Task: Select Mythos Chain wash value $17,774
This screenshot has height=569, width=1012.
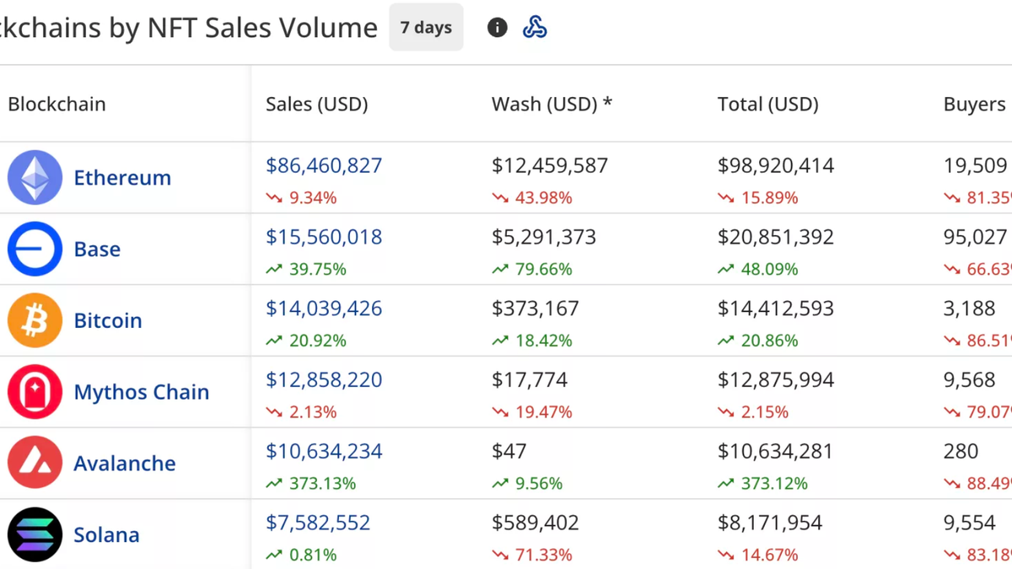Action: [530, 380]
